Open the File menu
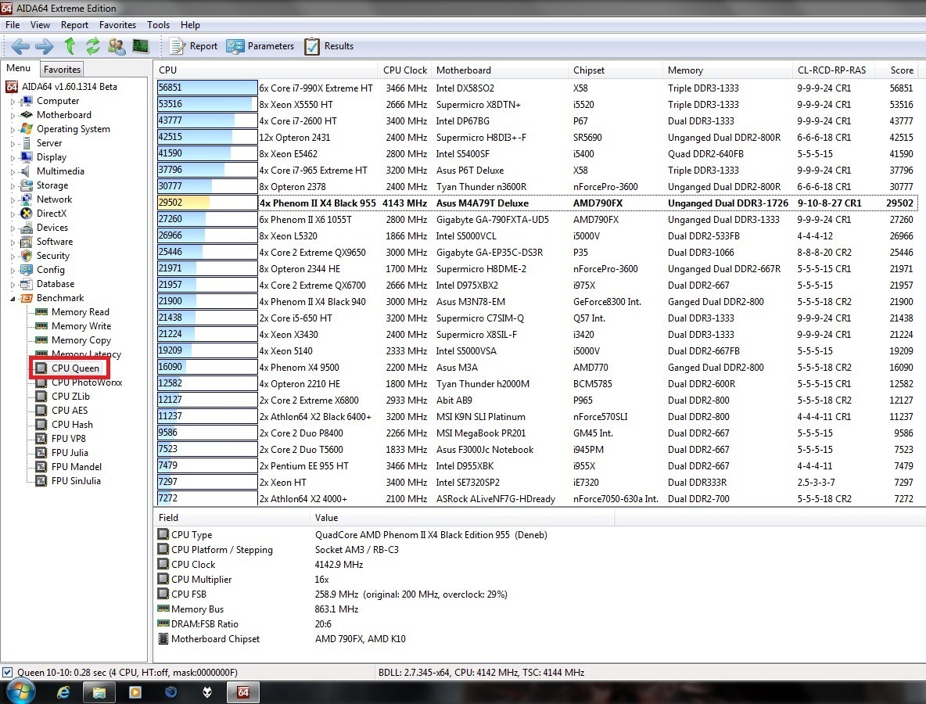 coord(13,25)
